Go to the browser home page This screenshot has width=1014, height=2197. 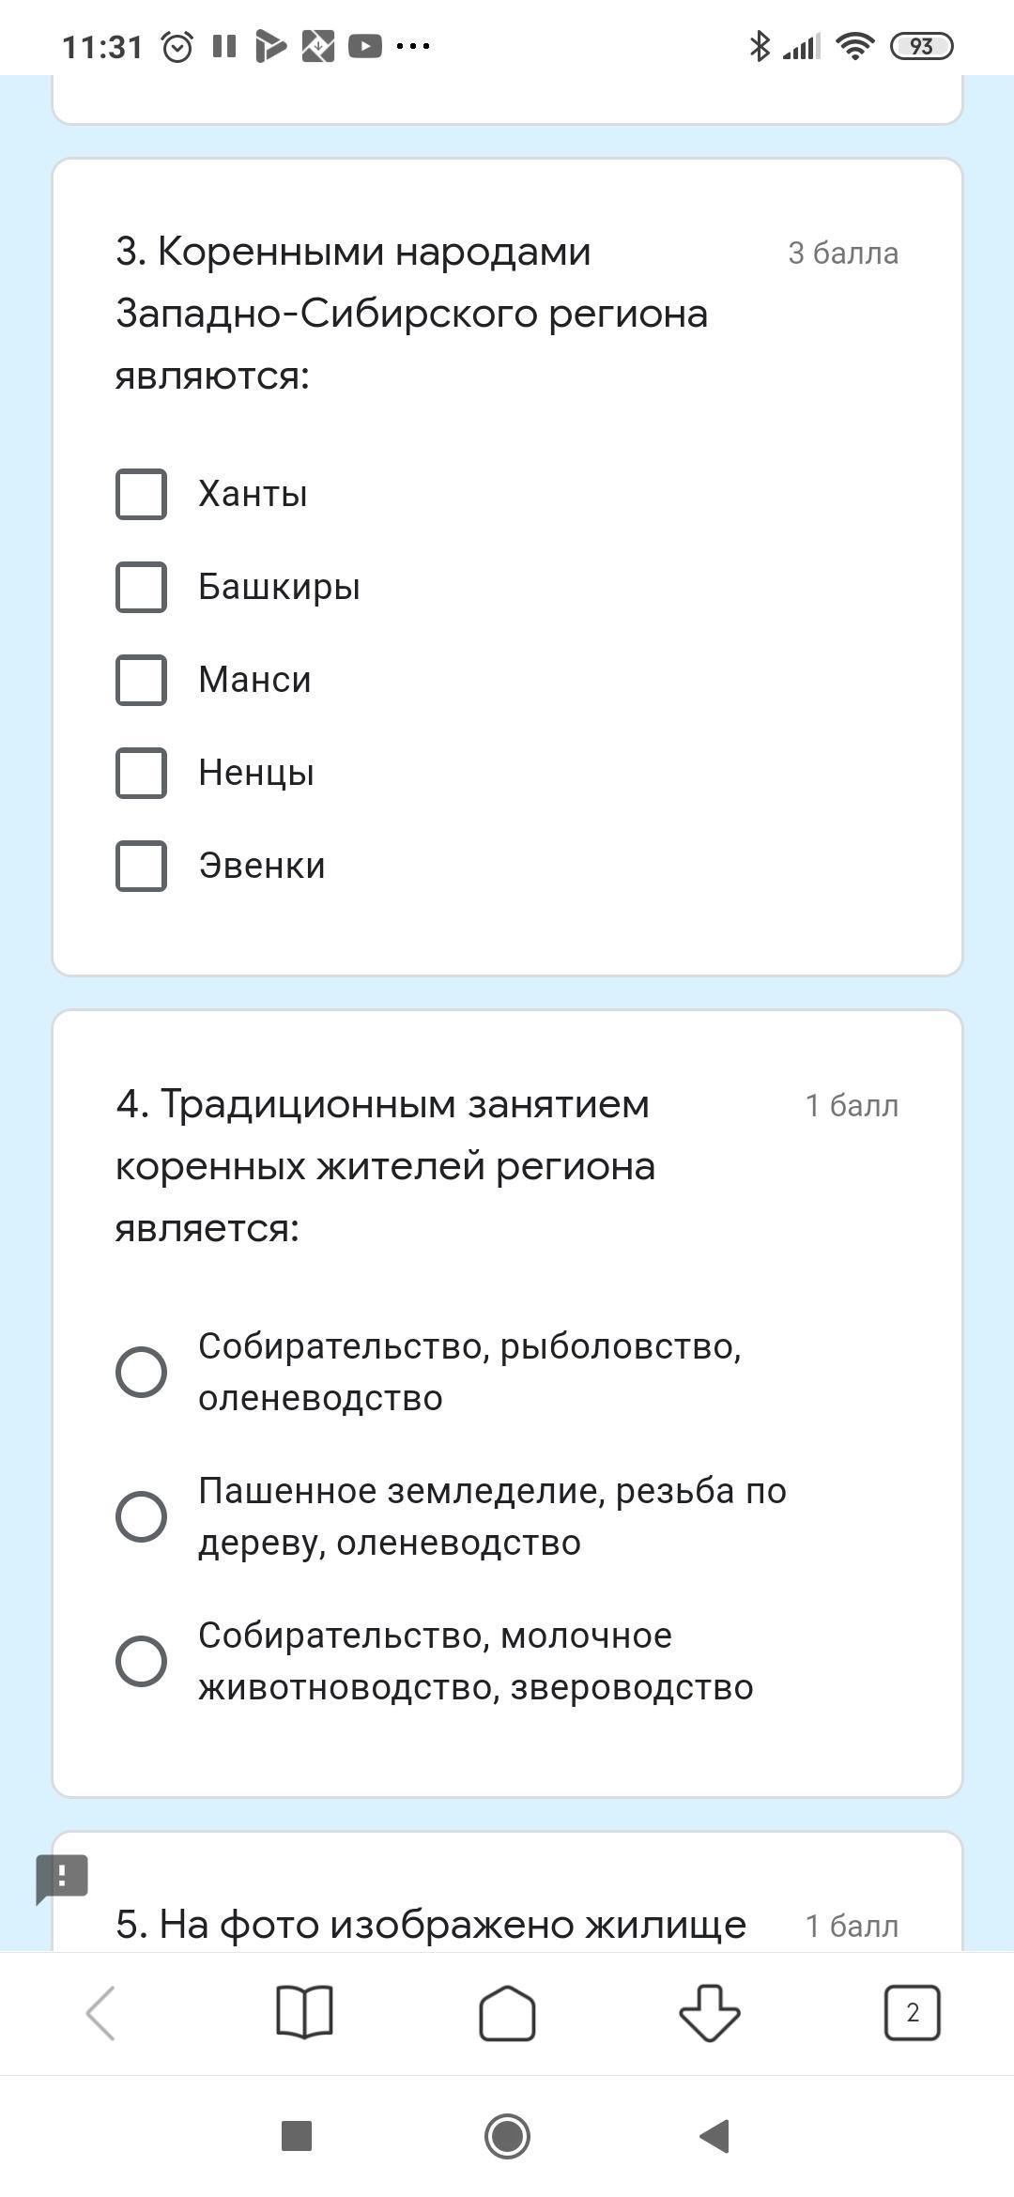[507, 2013]
